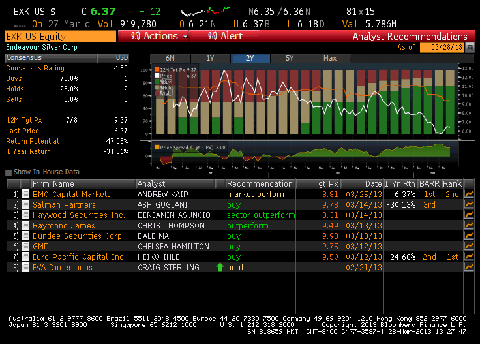The width and height of the screenshot is (480, 344).
Task: Open EVA Dimensions firm link
Action: 63,267
